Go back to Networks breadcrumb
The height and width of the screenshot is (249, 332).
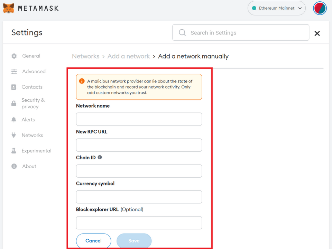click(x=85, y=56)
